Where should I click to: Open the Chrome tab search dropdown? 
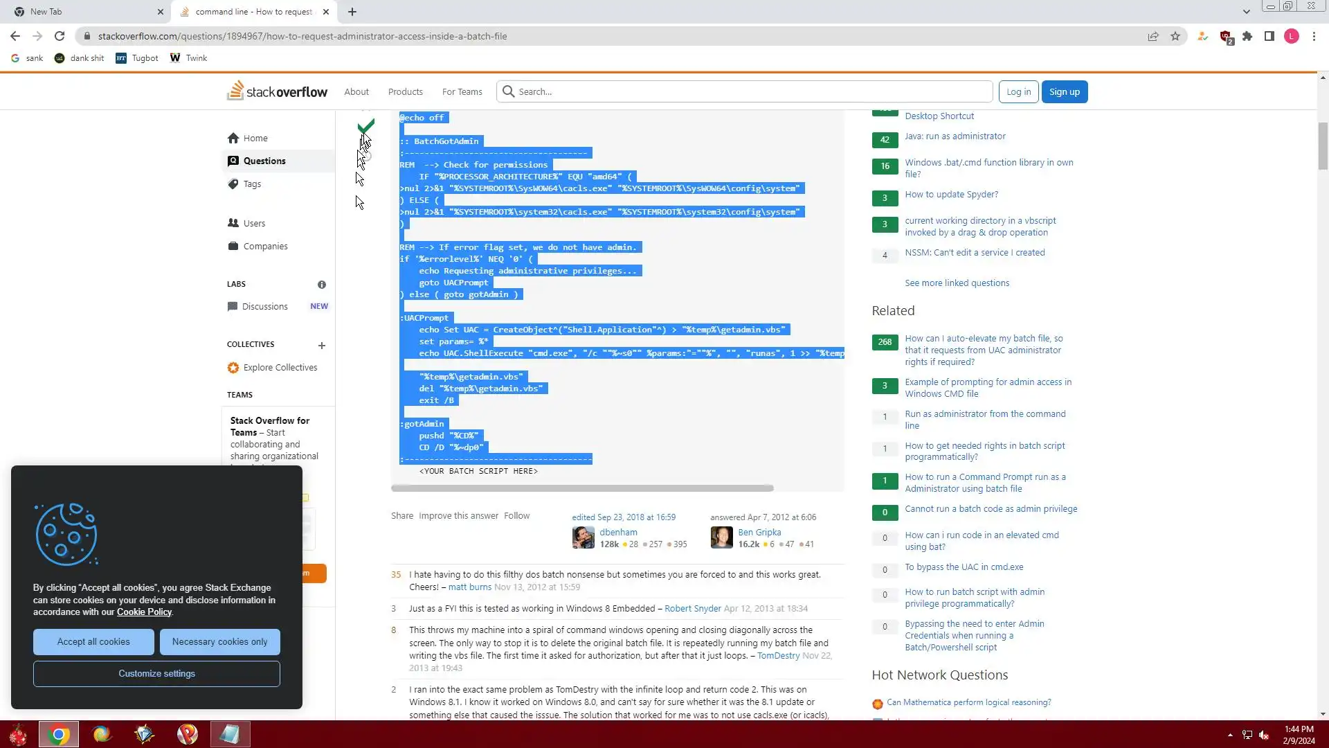tap(1247, 12)
